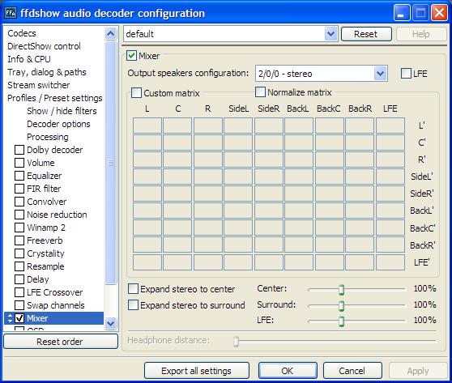Tick the Delay checkbox
This screenshot has height=383, width=452.
pyautogui.click(x=19, y=279)
